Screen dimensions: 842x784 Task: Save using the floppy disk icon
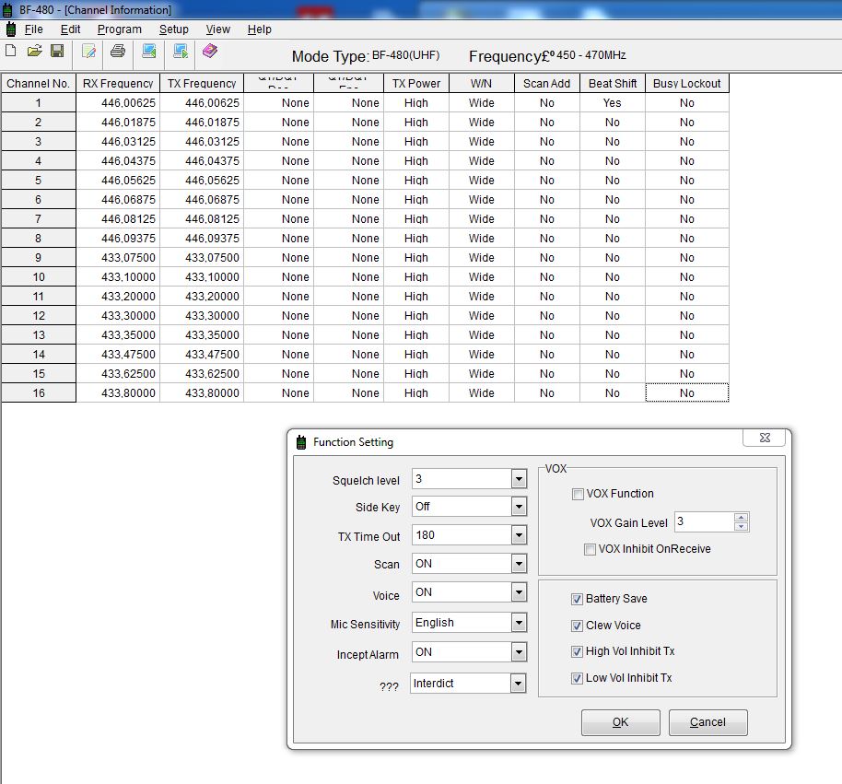[x=57, y=51]
